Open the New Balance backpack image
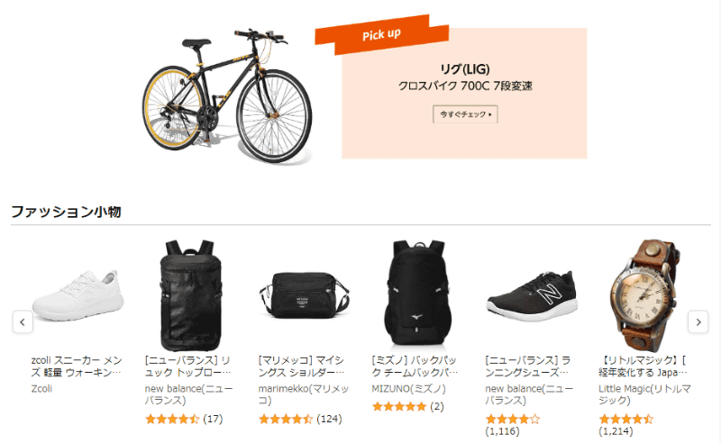The height and width of the screenshot is (443, 721). pyautogui.click(x=190, y=295)
